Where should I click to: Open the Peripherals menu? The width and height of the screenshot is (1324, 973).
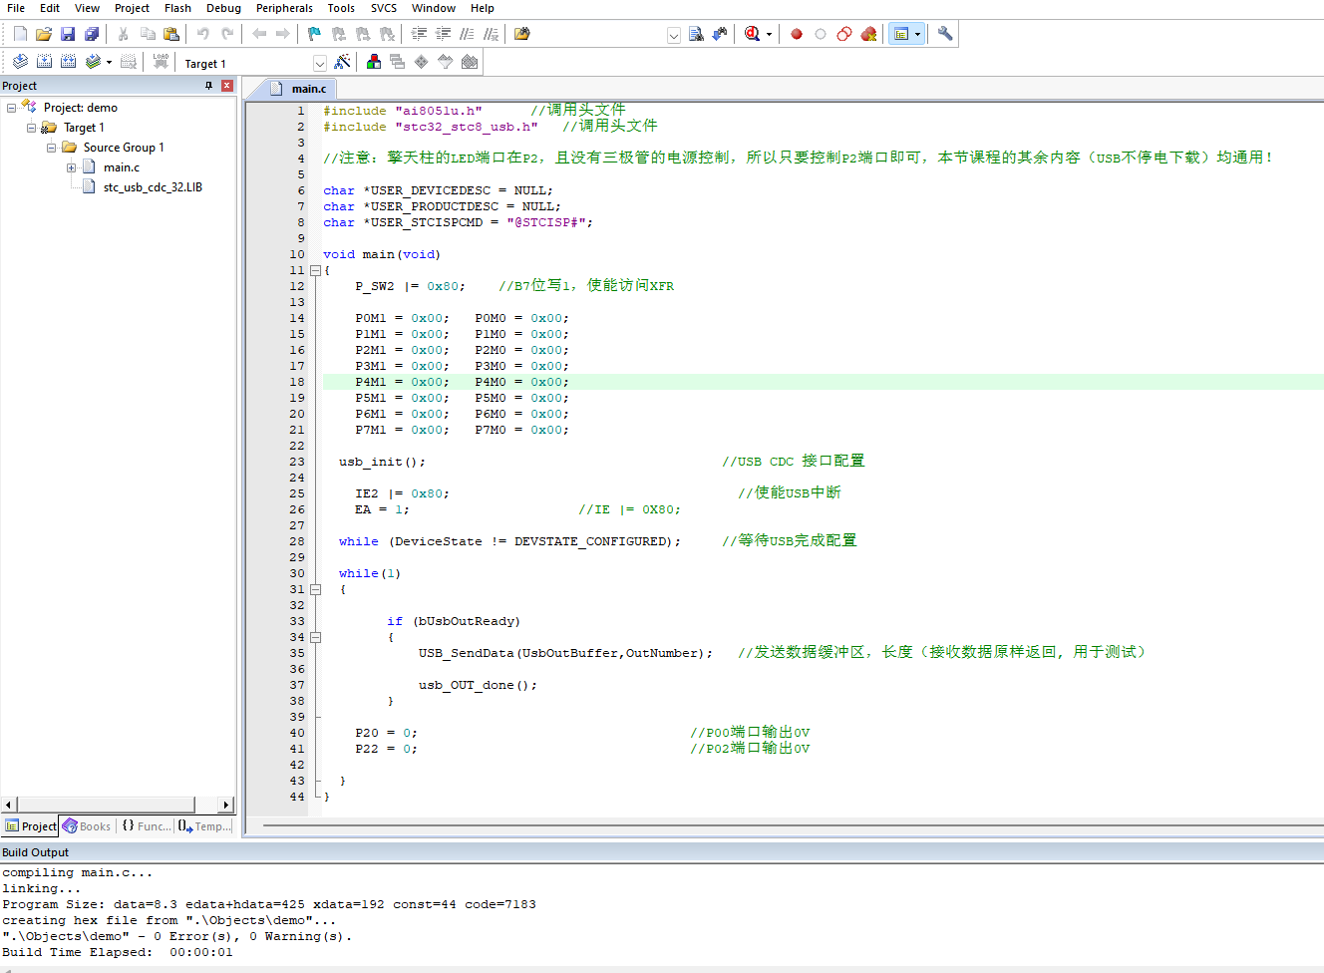coord(284,8)
